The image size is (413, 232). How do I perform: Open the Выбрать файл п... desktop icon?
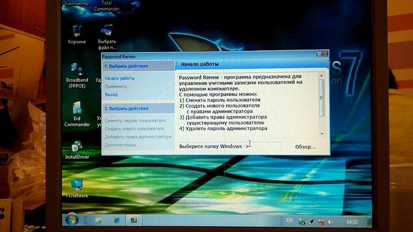(106, 37)
